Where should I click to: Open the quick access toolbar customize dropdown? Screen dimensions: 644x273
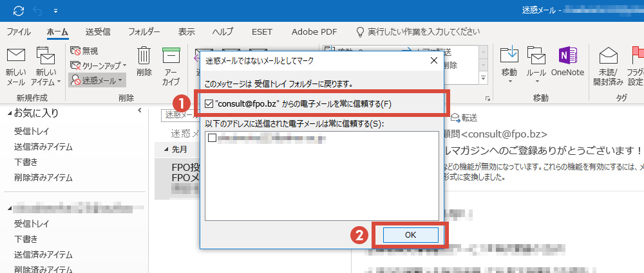pos(55,11)
